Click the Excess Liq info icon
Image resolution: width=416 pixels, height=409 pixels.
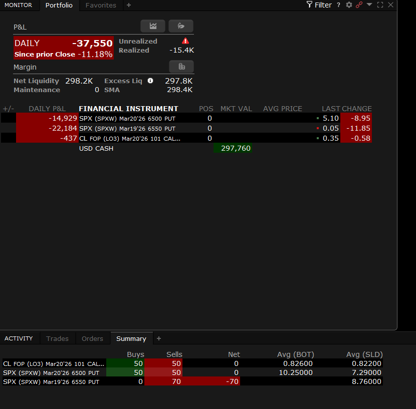[150, 81]
